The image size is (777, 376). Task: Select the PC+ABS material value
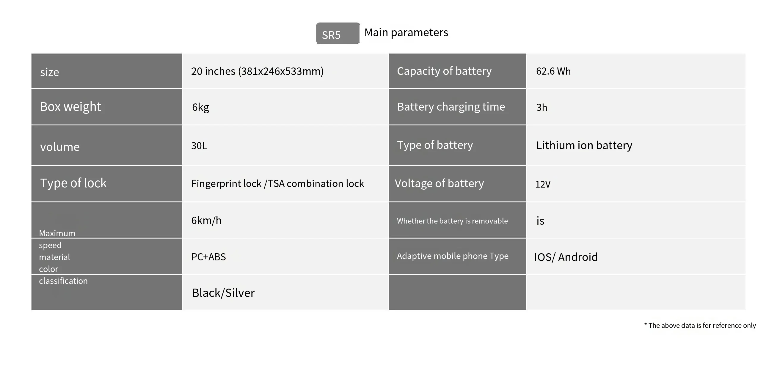(x=208, y=257)
